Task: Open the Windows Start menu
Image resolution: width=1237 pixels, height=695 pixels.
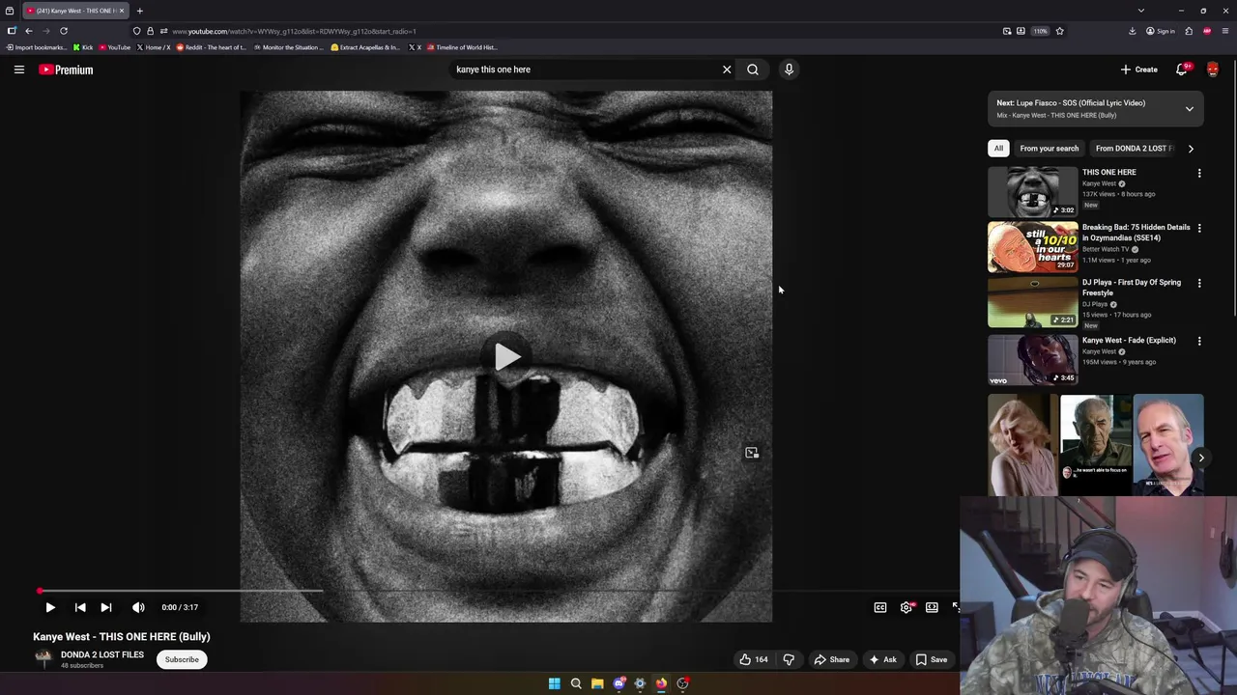Action: (x=555, y=683)
